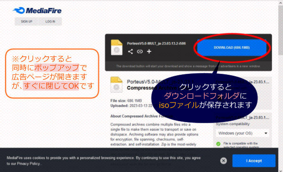Expand the Windows (your OS) dropdown
This screenshot has width=283, height=172.
[242, 133]
